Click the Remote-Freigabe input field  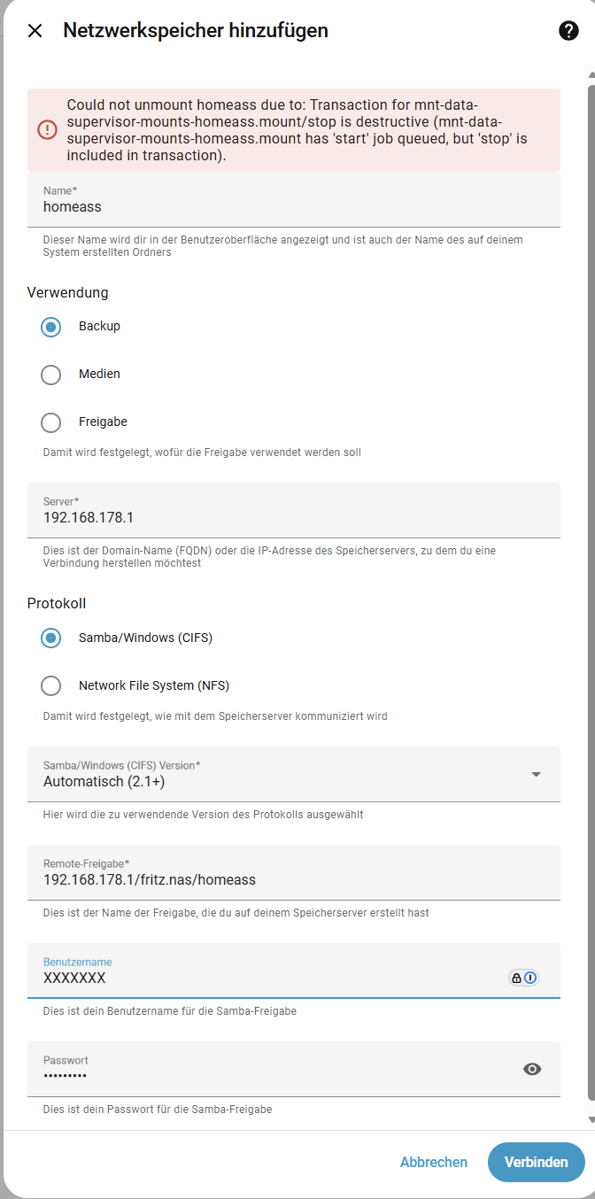click(294, 872)
